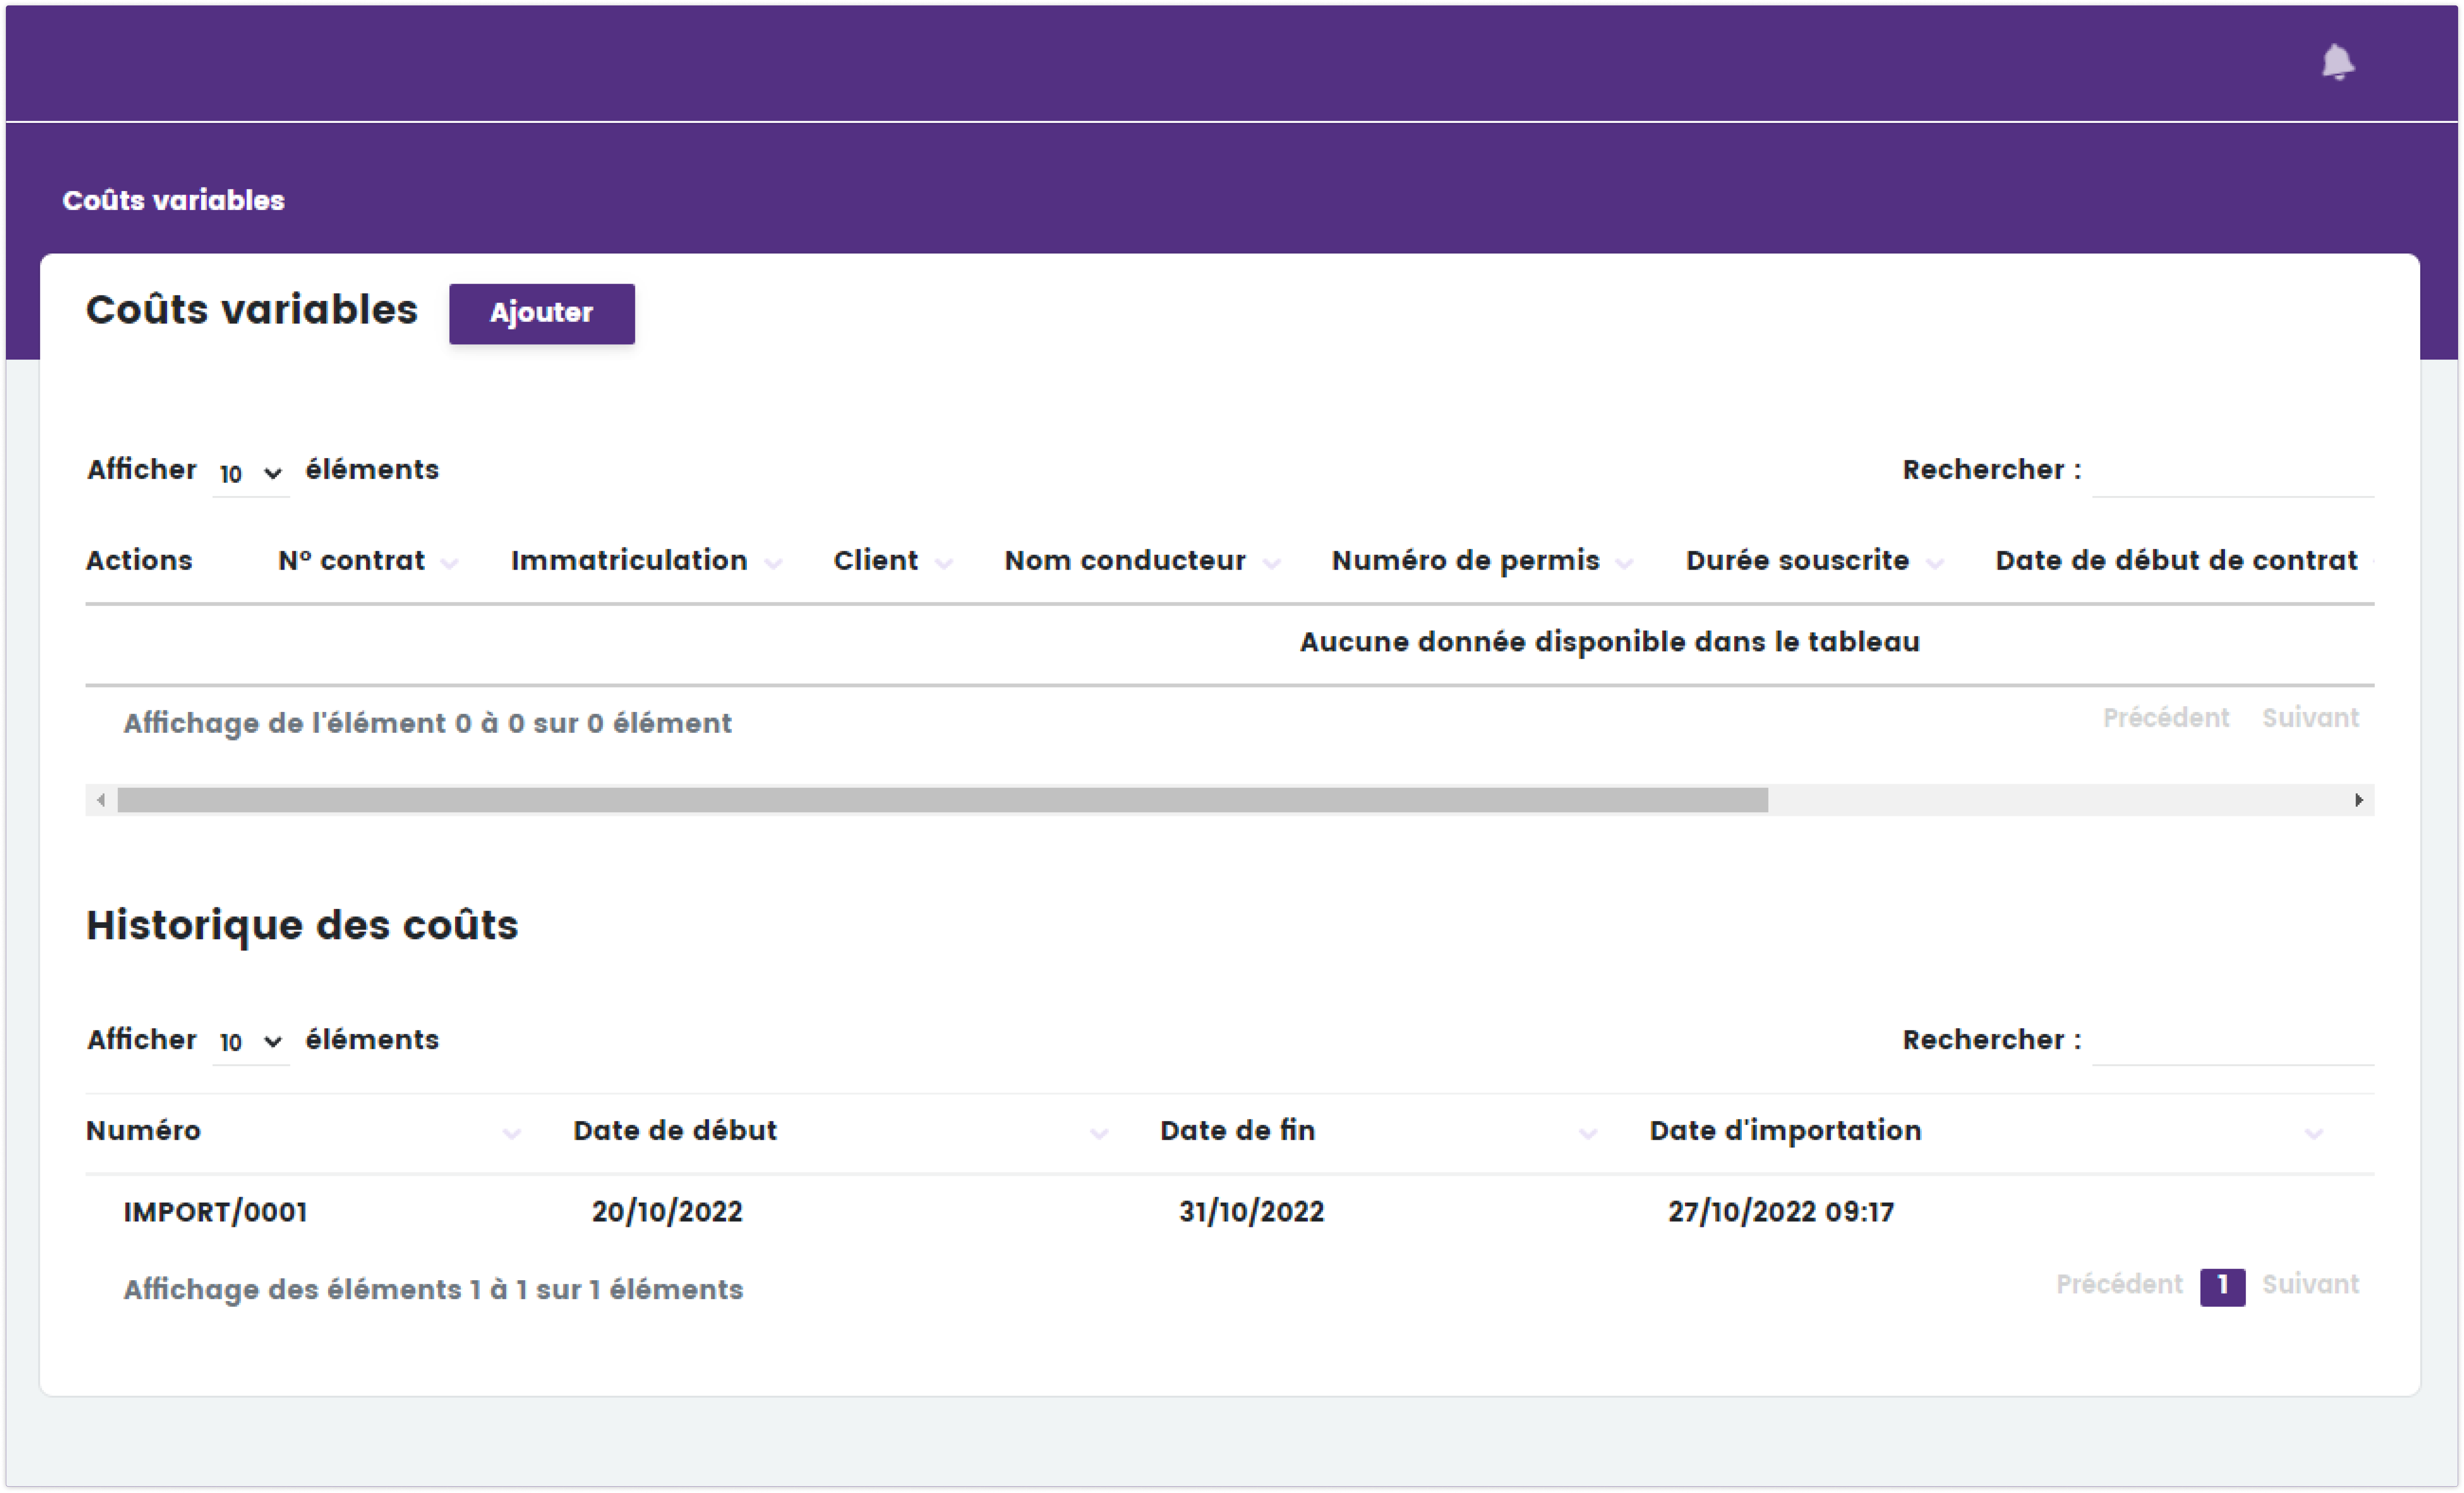Sort history by Numéro column arrow
The height and width of the screenshot is (1493, 2464).
coord(511,1133)
